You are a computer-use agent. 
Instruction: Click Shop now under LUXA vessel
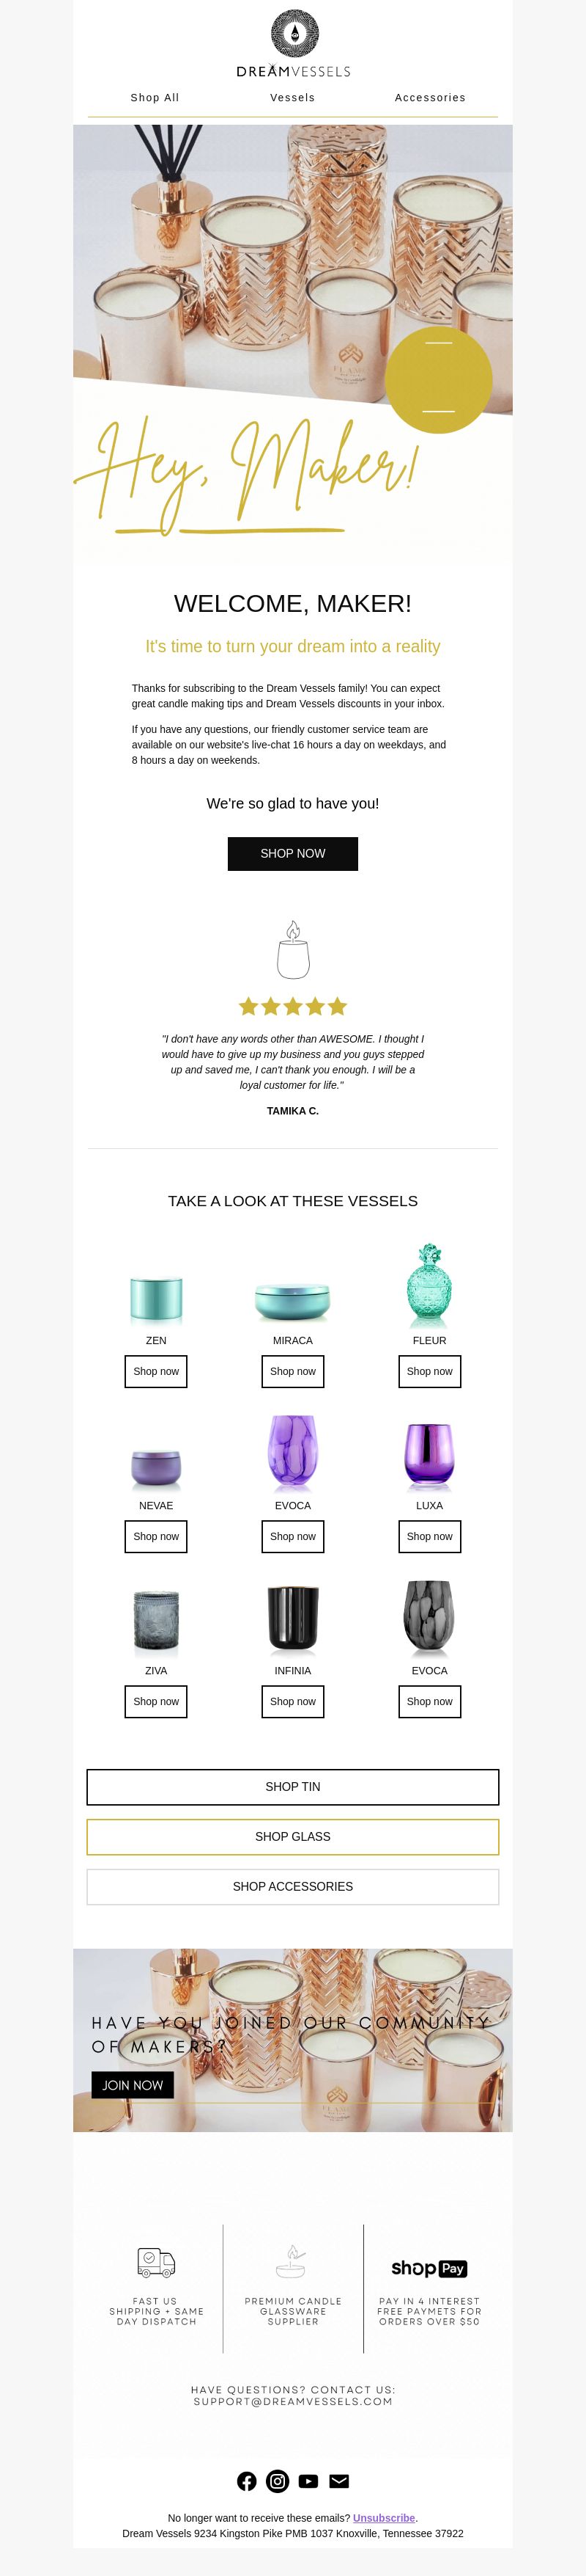click(429, 1537)
